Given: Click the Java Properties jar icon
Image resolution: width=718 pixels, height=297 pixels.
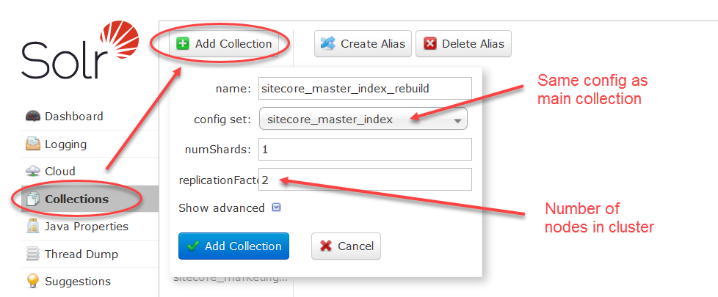Looking at the screenshot, I should (x=33, y=227).
